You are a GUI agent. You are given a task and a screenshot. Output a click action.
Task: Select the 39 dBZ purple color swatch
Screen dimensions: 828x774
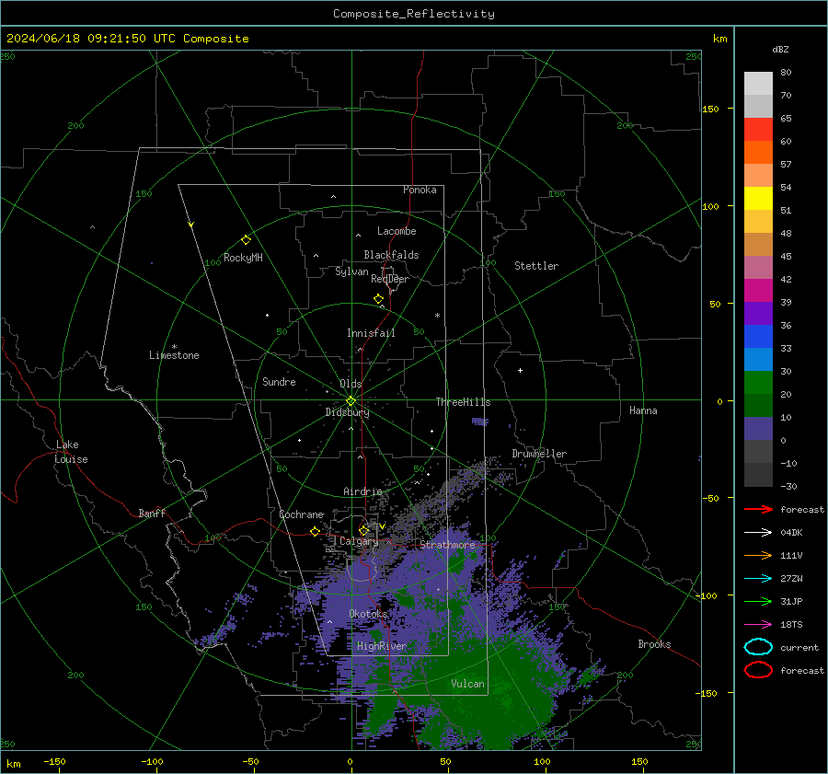point(758,313)
